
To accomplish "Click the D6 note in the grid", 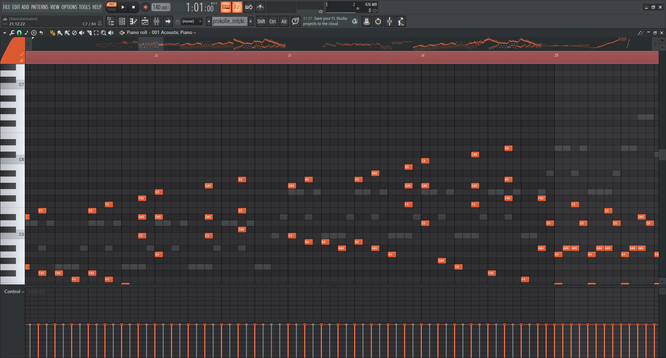I will click(x=508, y=148).
